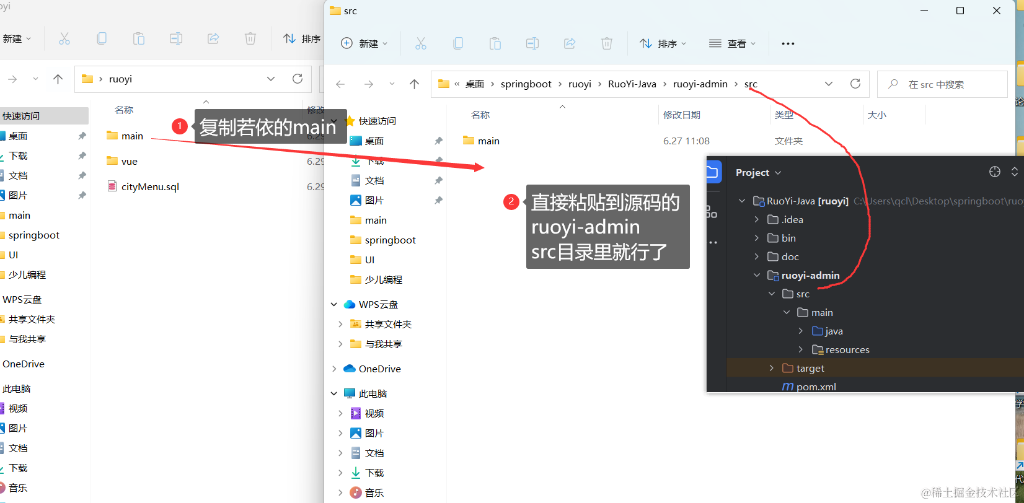This screenshot has height=503, width=1024.
Task: Expand the OneDrive node in navigation pane
Action: (x=334, y=369)
